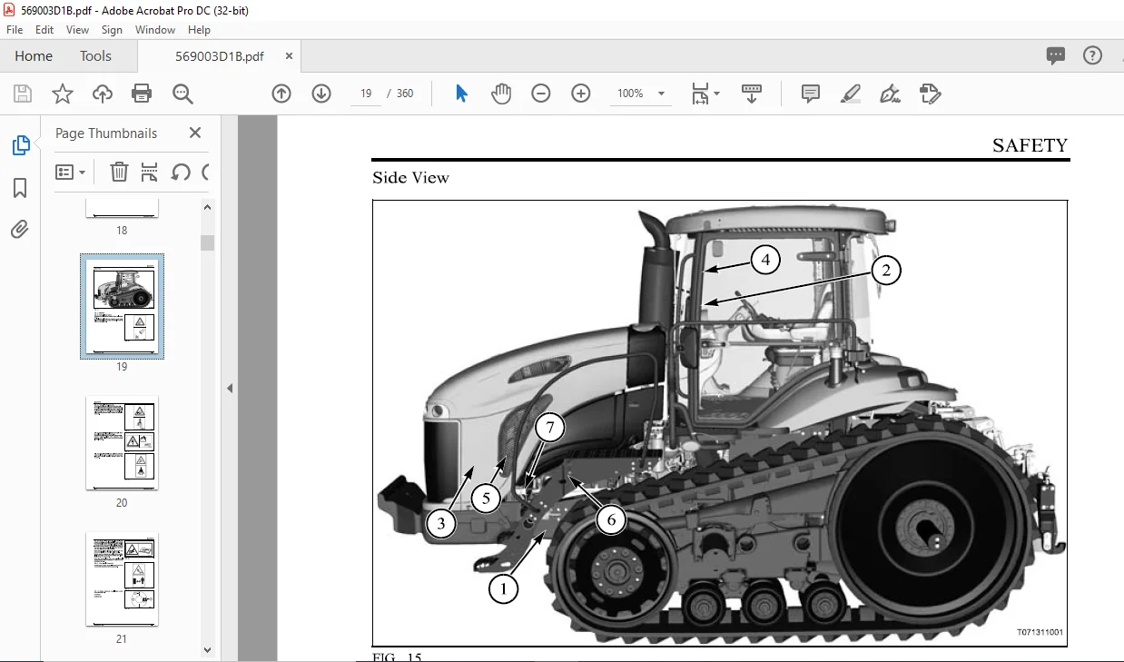Screen dimensions: 1124x662
Task: Add a sticky note comment
Action: click(811, 94)
